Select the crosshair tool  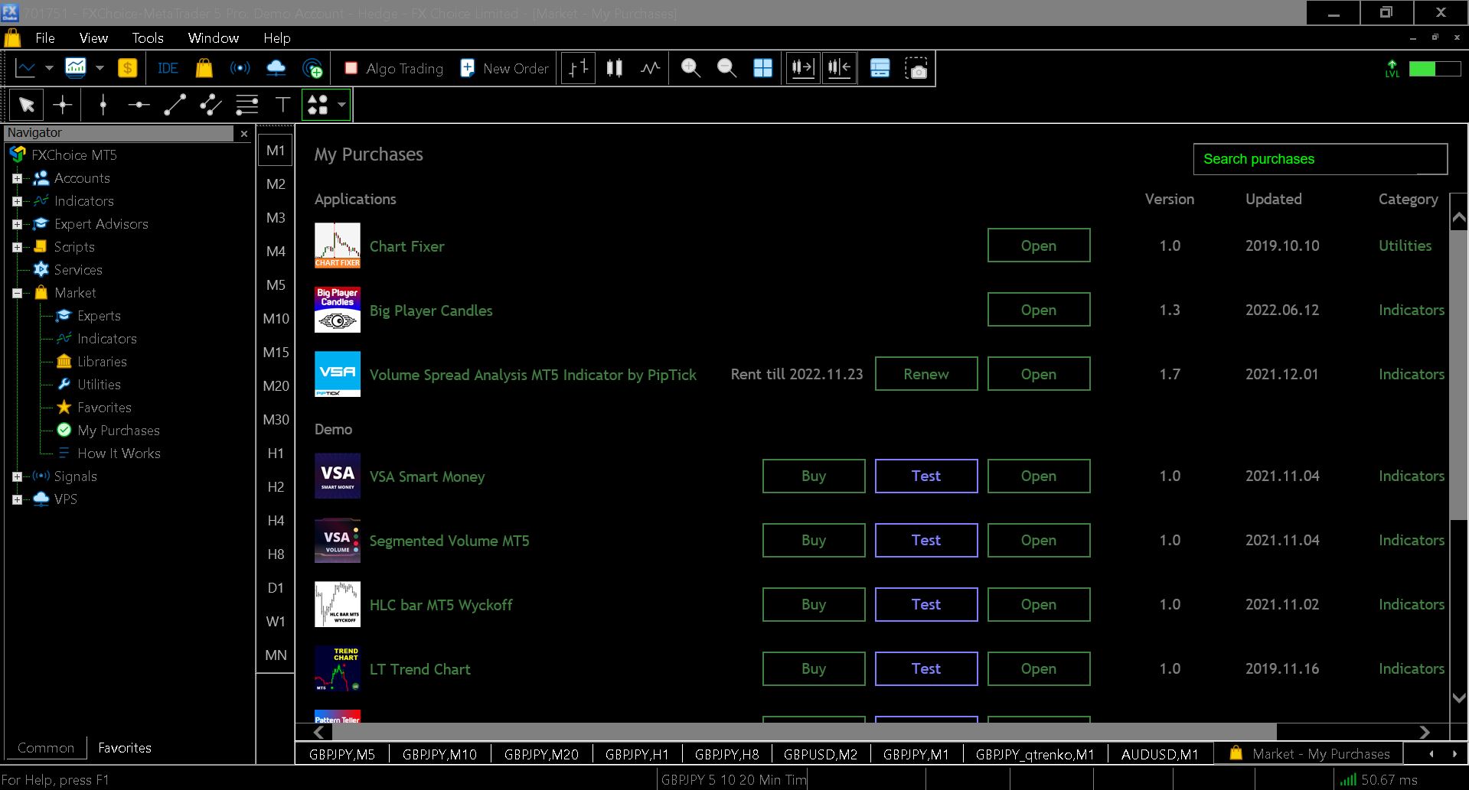pyautogui.click(x=63, y=105)
